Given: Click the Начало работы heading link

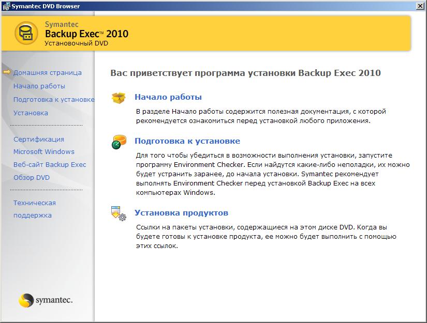Looking at the screenshot, I should [x=168, y=97].
